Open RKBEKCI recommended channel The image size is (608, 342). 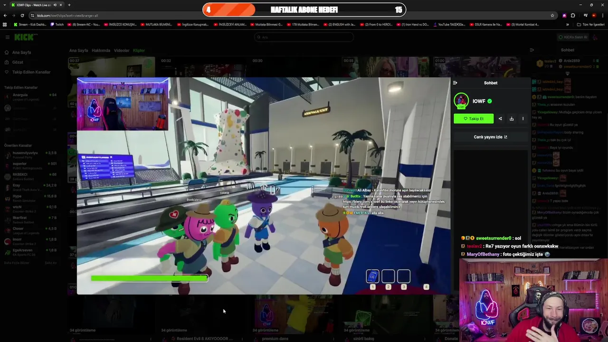(x=30, y=177)
